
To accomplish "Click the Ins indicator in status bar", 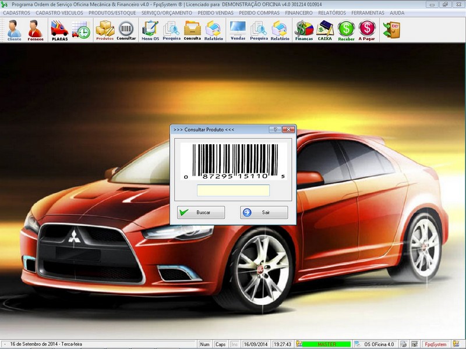I will click(235, 344).
